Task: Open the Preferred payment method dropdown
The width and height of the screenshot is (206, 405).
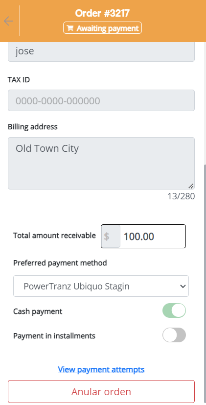Action: [x=101, y=286]
